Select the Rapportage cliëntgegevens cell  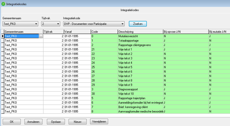click(140, 45)
